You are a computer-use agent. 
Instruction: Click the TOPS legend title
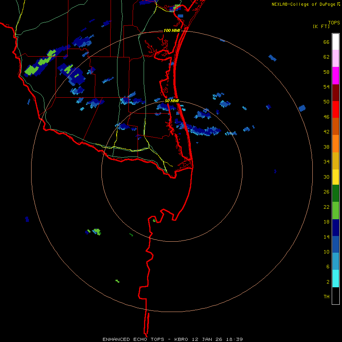coord(334,23)
